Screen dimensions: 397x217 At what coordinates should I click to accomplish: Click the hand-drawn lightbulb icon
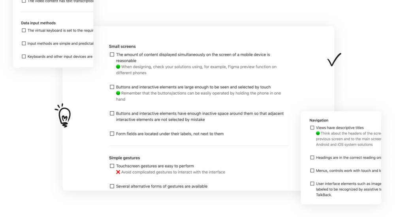pos(64,116)
